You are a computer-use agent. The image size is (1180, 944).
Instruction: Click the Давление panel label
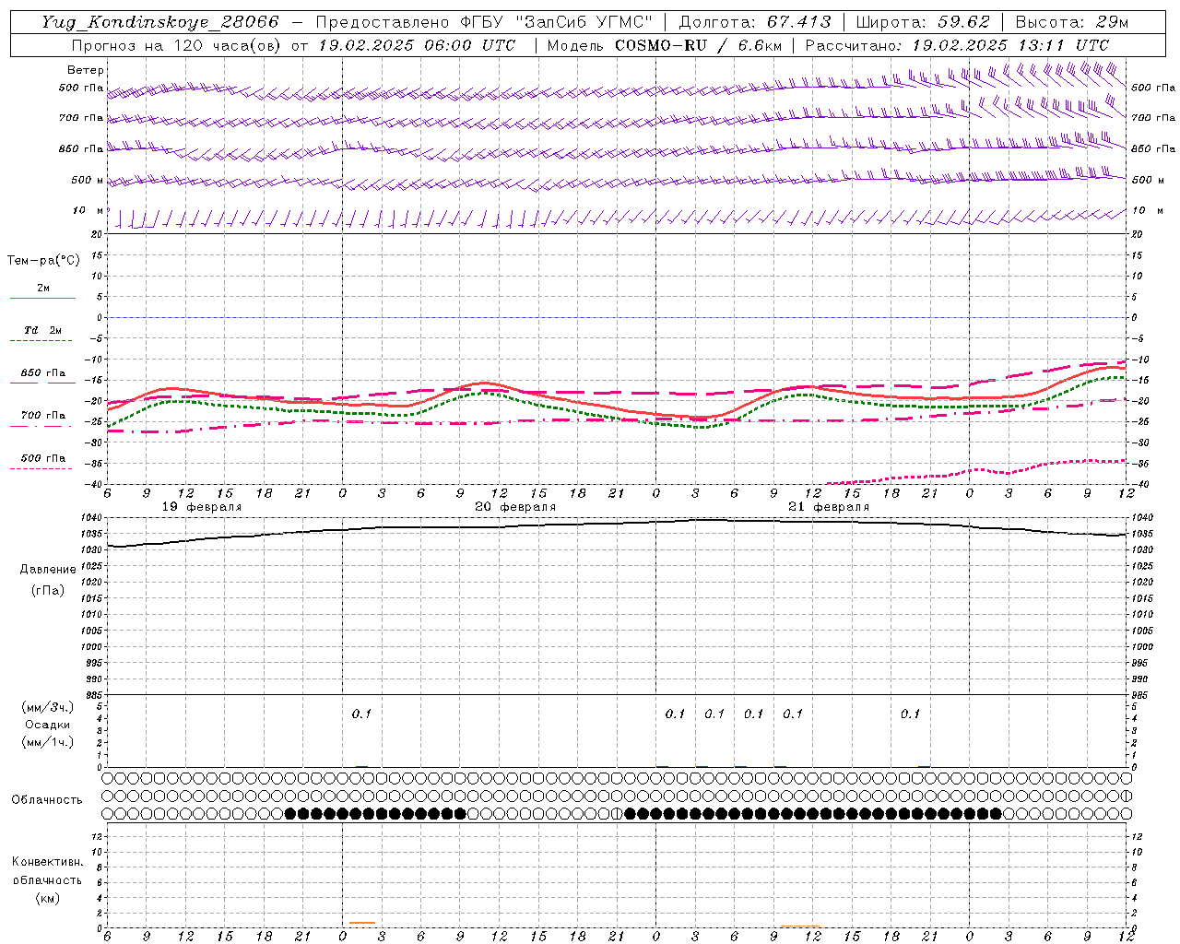click(48, 570)
